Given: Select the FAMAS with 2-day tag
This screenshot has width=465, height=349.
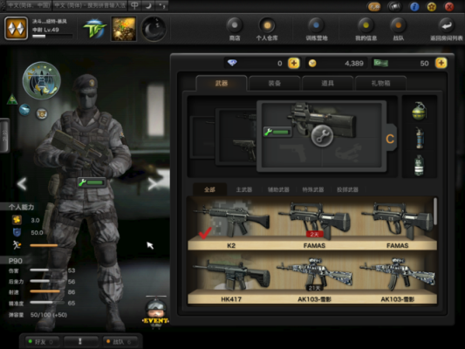Looking at the screenshot, I should coord(314,223).
